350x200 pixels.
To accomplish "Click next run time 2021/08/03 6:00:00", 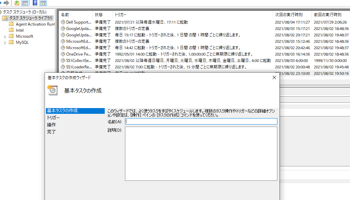I will point(291,61).
